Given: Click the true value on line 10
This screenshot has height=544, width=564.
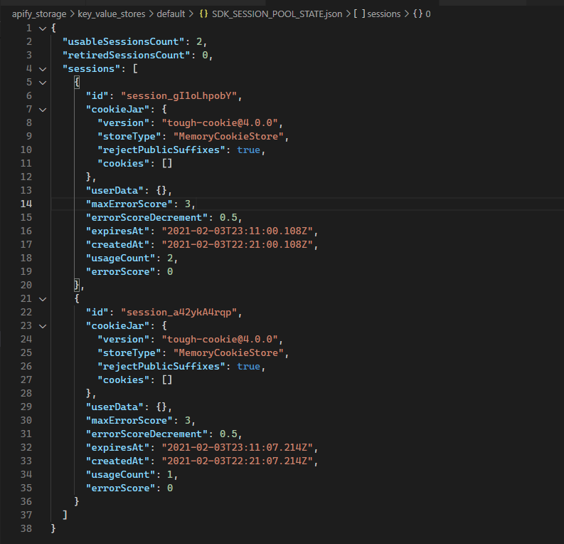Looking at the screenshot, I should click(248, 150).
